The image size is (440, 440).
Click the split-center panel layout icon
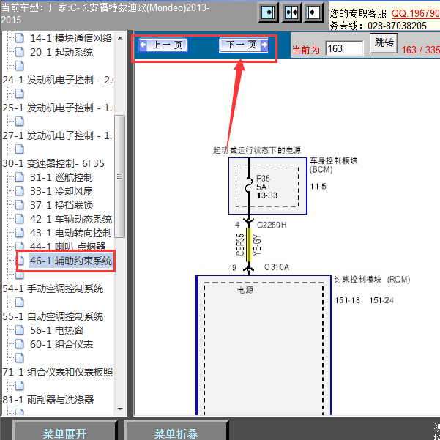point(291,12)
